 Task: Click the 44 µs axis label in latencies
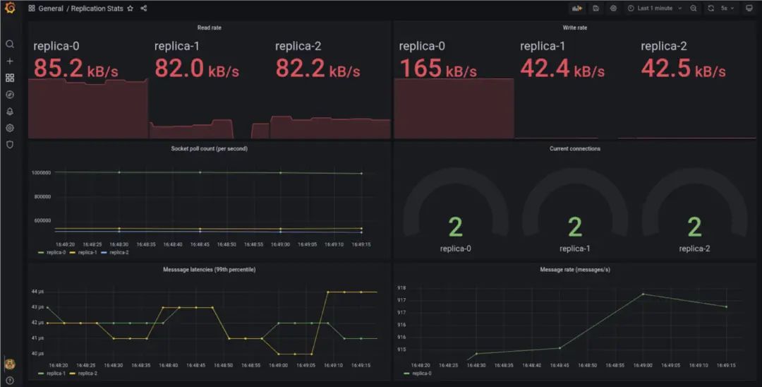tap(38, 292)
